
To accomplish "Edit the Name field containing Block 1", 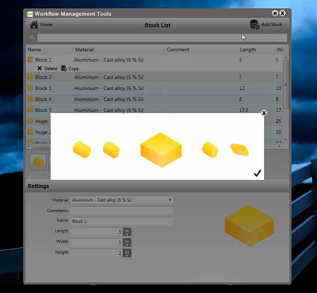I will click(122, 221).
